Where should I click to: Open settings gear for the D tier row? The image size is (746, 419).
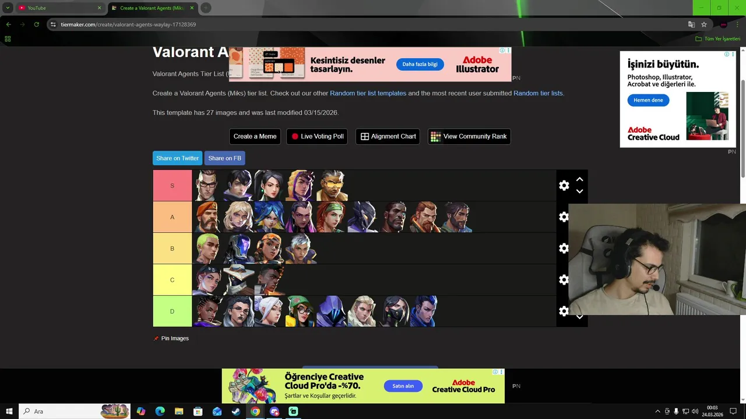[x=564, y=311]
